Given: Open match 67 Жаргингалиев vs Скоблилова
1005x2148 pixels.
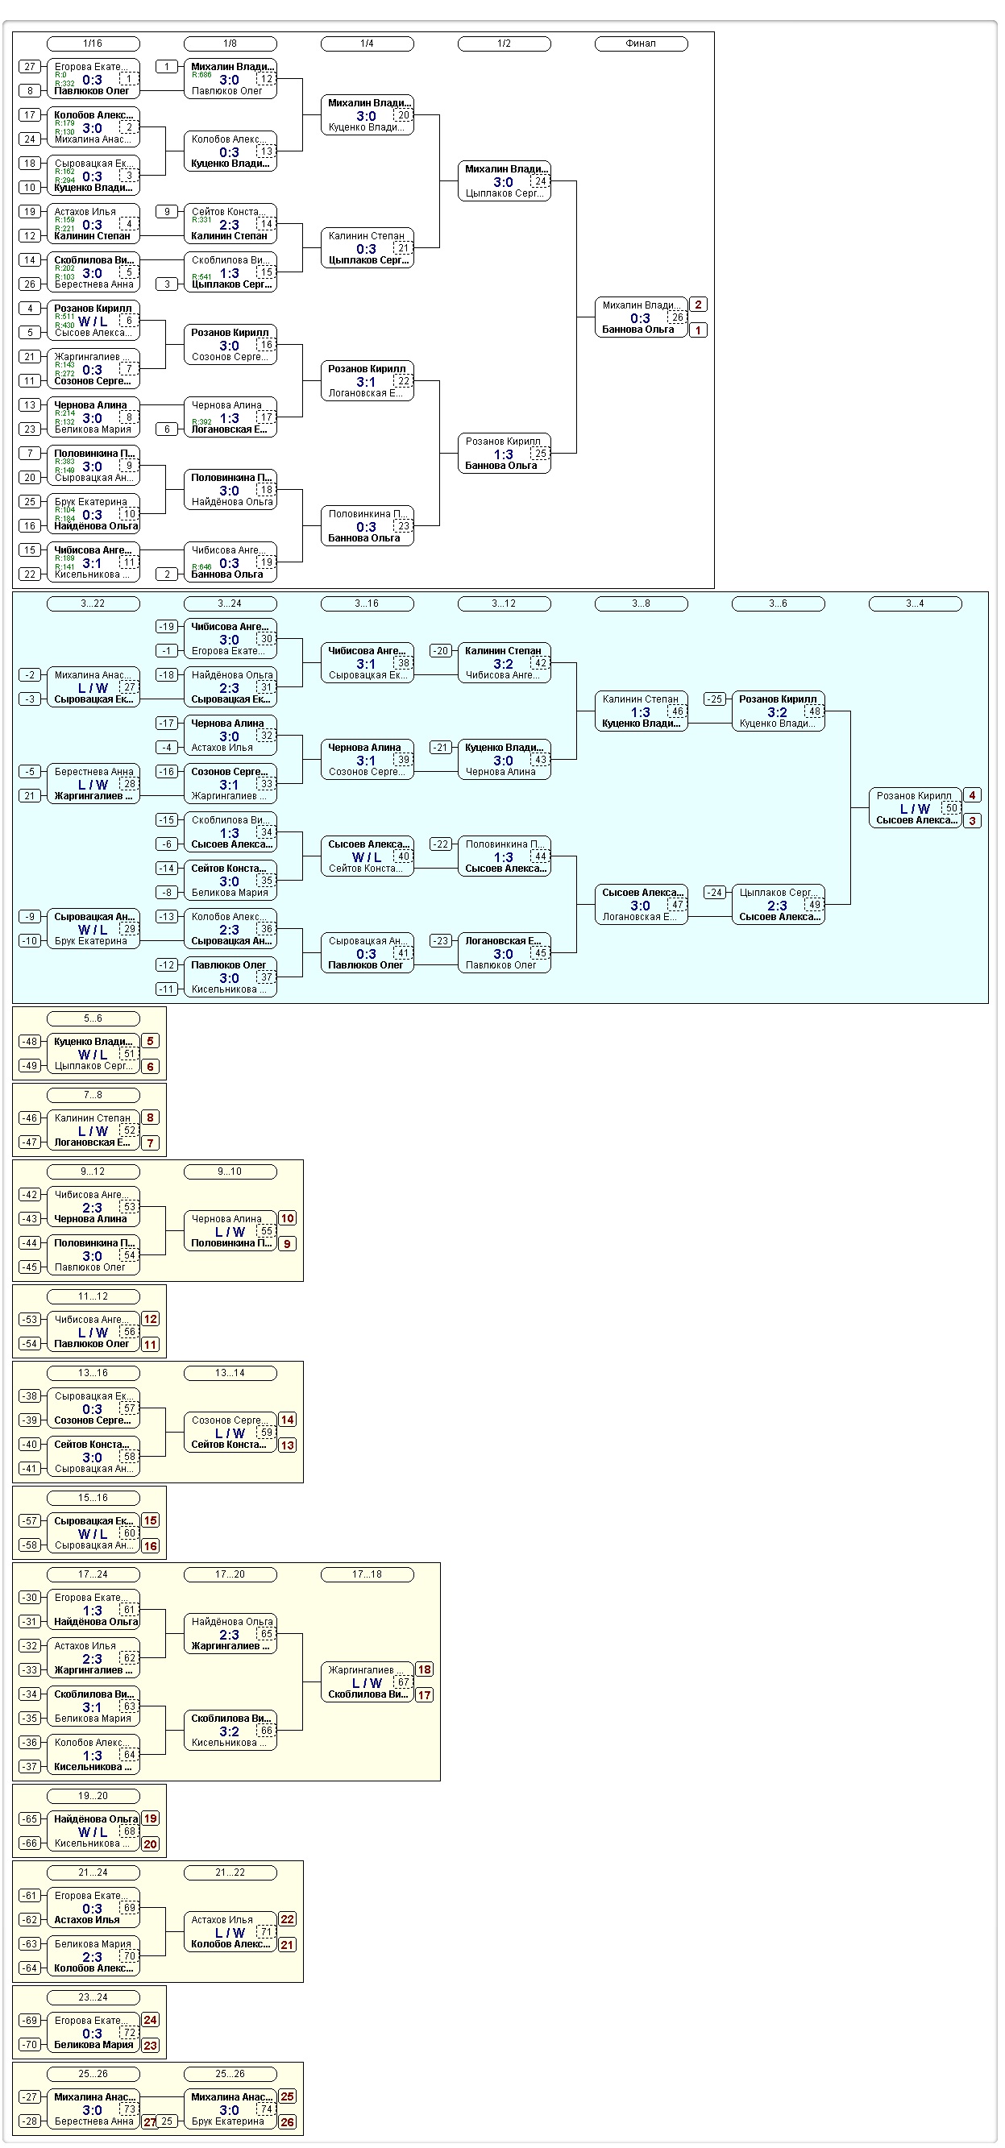Looking at the screenshot, I should [x=367, y=1681].
